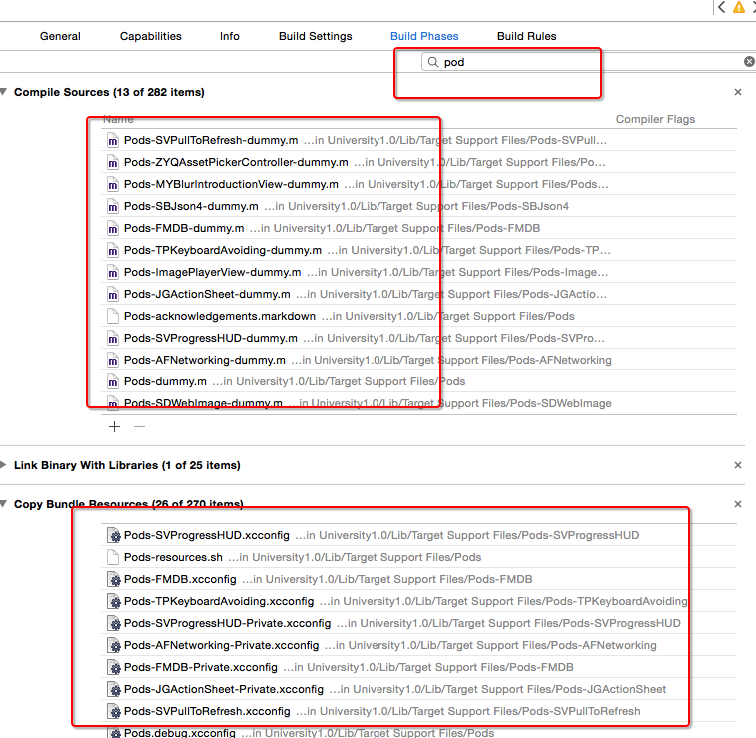This screenshot has height=738, width=756.
Task: Delete the Link Binary With Libraries phase
Action: point(738,465)
